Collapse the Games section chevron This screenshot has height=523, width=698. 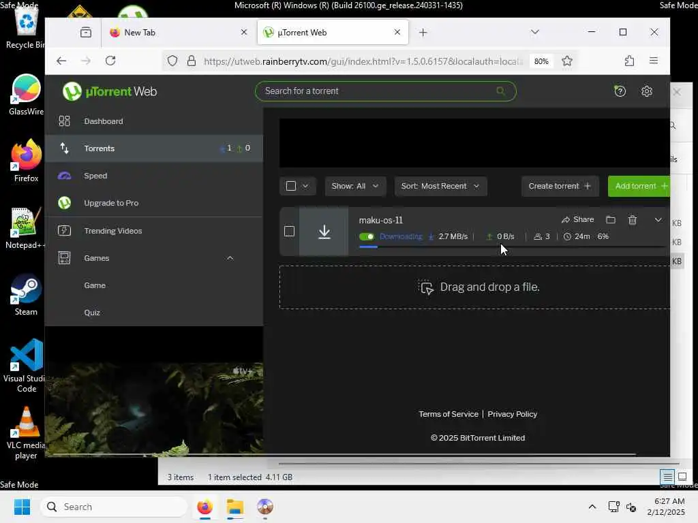[x=230, y=258]
